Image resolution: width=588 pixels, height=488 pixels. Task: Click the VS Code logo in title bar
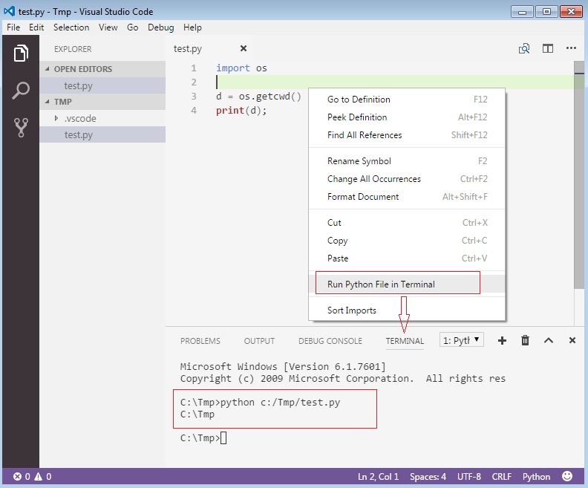point(9,11)
